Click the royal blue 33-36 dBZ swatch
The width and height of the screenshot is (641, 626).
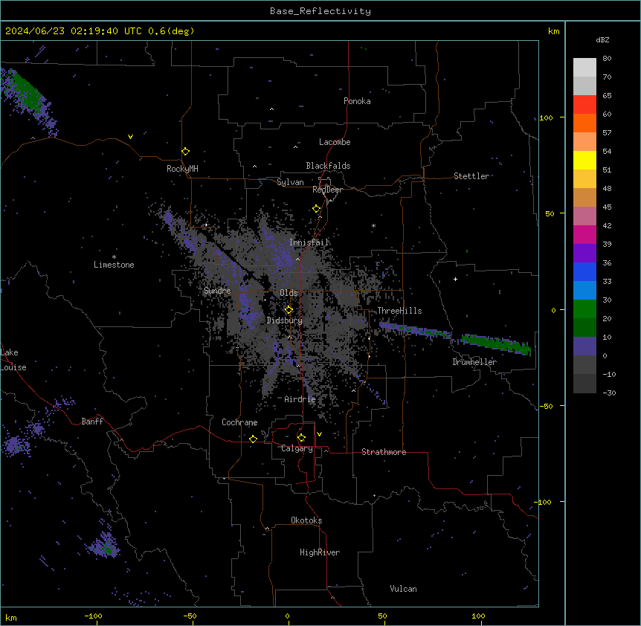[x=584, y=271]
